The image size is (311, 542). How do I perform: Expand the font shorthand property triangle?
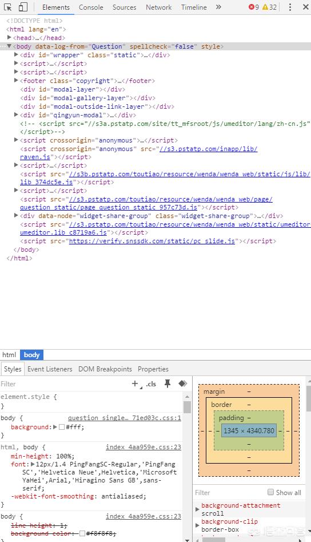(x=33, y=464)
